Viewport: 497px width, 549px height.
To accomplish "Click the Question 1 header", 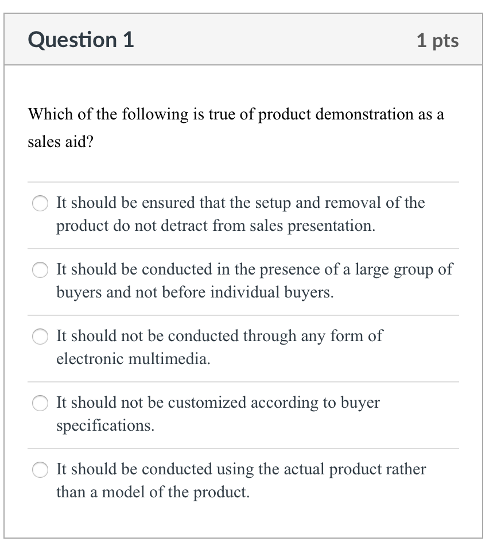I will click(x=80, y=40).
